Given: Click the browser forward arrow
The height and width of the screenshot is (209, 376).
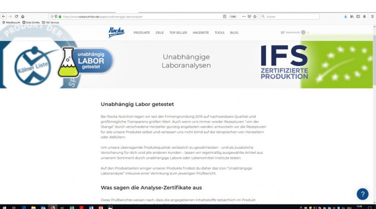Looking at the screenshot, I should (x=10, y=16).
